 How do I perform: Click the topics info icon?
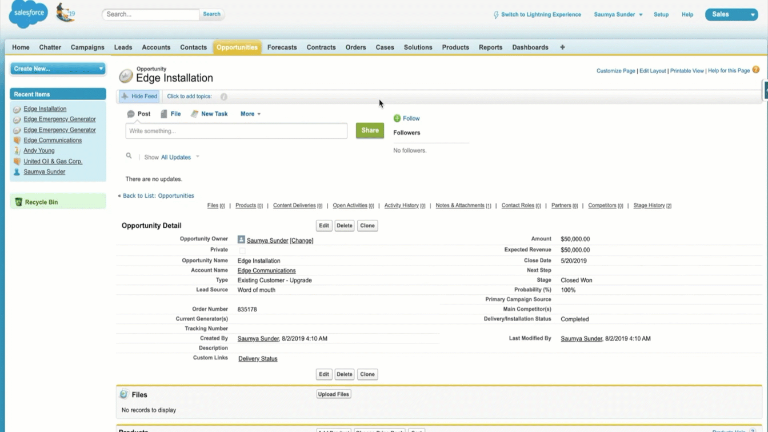point(223,97)
